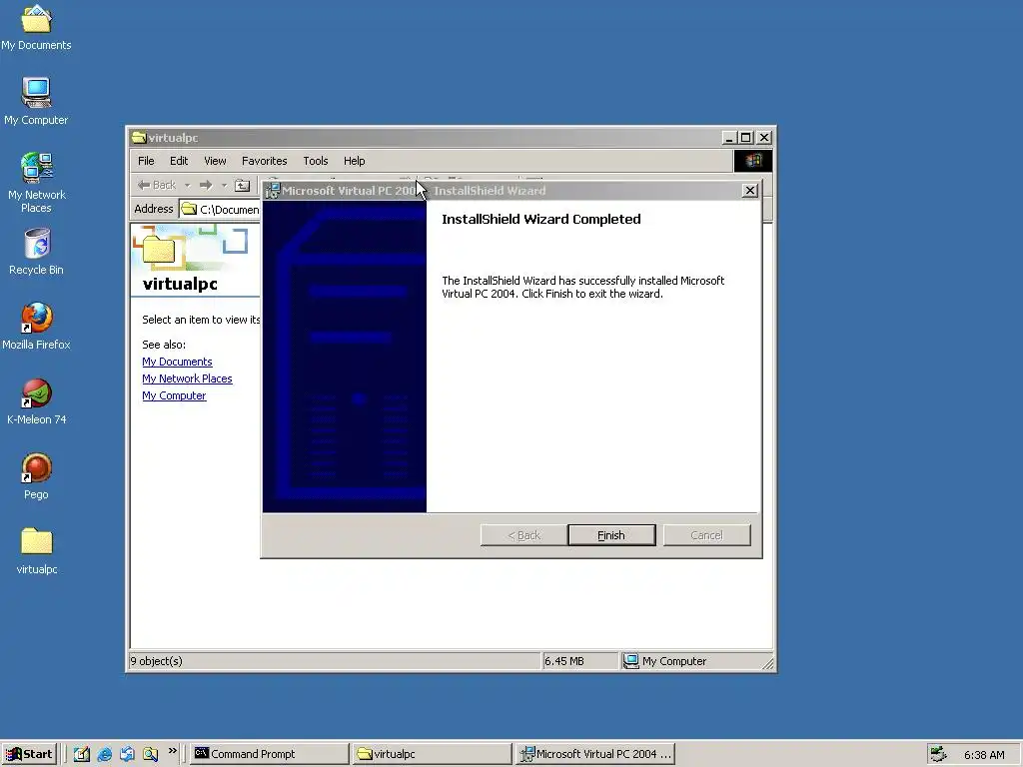1023x767 pixels.
Task: Launch Outlook Express from quick launch
Action: click(x=127, y=754)
